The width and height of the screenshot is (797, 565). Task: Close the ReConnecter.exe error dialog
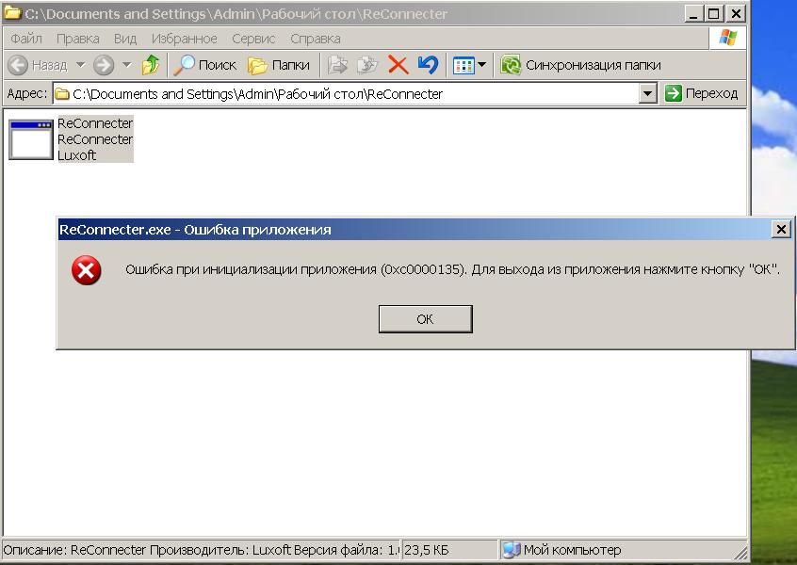(x=780, y=229)
